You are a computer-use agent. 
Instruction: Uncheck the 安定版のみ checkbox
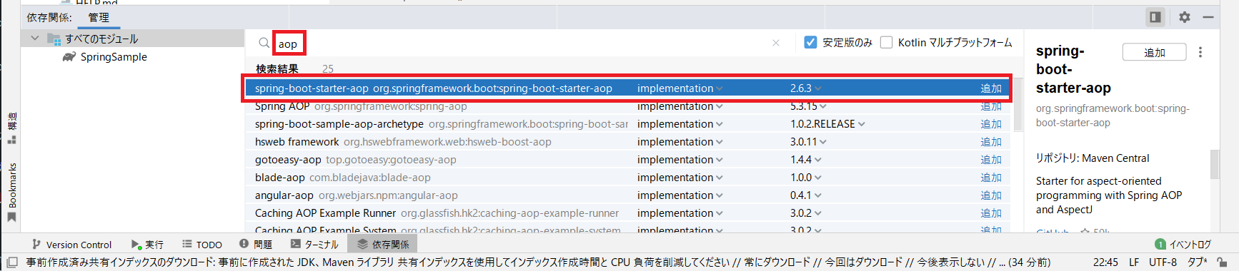point(810,43)
